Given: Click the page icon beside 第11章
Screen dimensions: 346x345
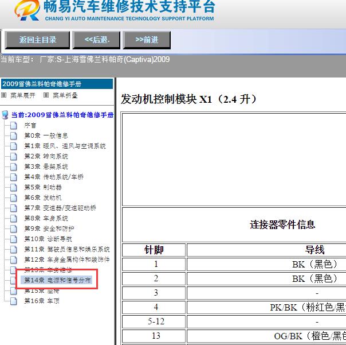Looking at the screenshot, I should click(13, 249).
